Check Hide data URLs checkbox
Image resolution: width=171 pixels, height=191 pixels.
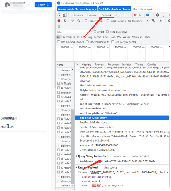[x=107, y=32]
